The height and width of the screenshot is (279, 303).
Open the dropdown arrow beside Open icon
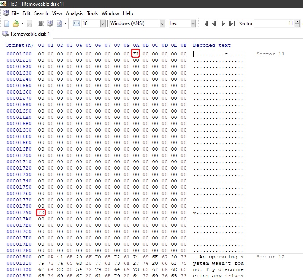(x=23, y=24)
